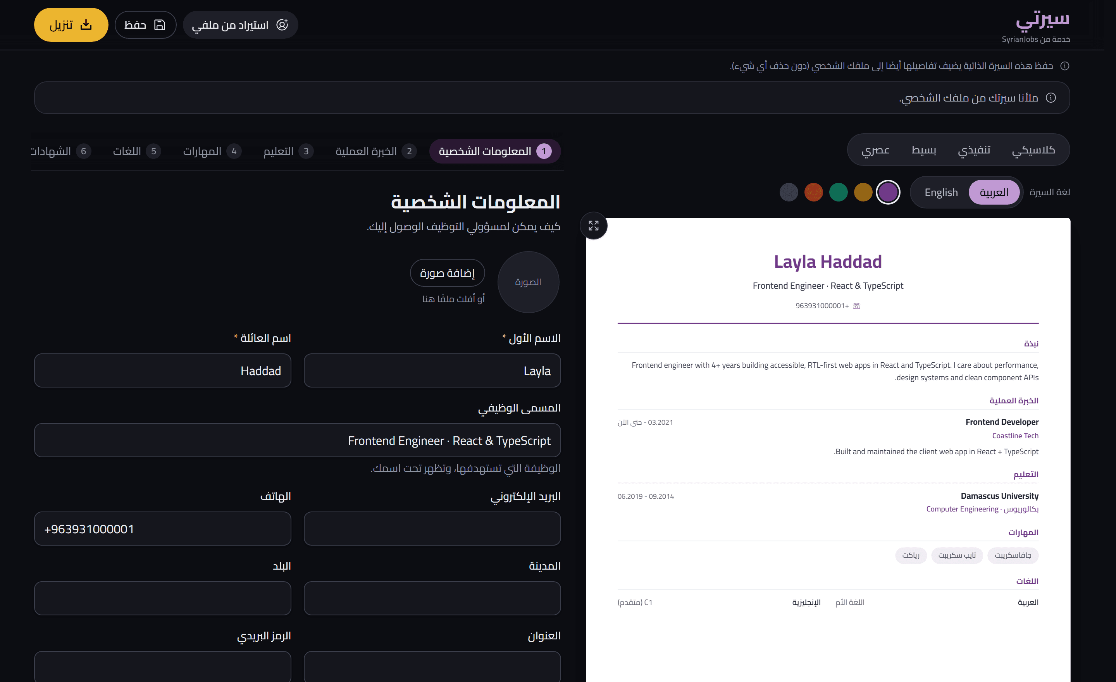The height and width of the screenshot is (682, 1116).
Task: Import data via استيراد من ملفي
Action: coord(240,25)
